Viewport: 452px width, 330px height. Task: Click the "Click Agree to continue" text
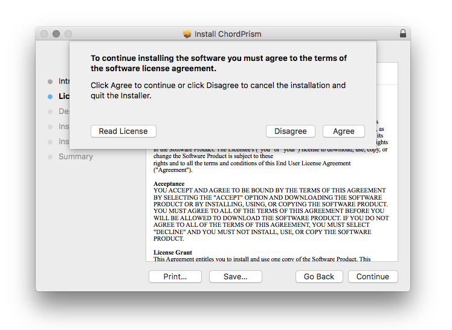point(218,90)
